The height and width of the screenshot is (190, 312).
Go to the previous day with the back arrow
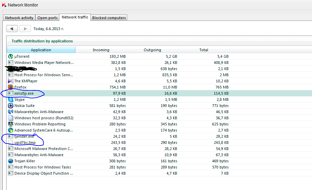point(12,29)
